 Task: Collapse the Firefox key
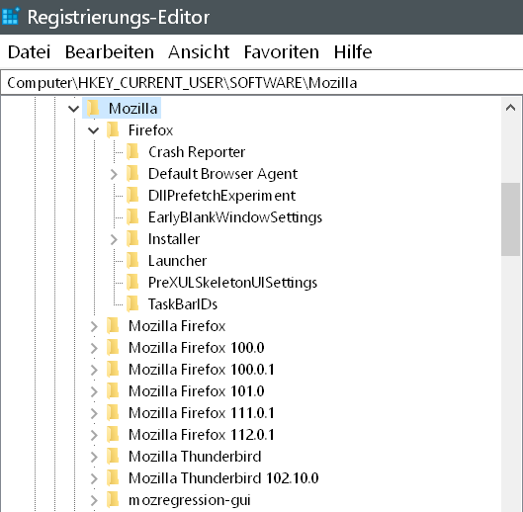click(93, 130)
